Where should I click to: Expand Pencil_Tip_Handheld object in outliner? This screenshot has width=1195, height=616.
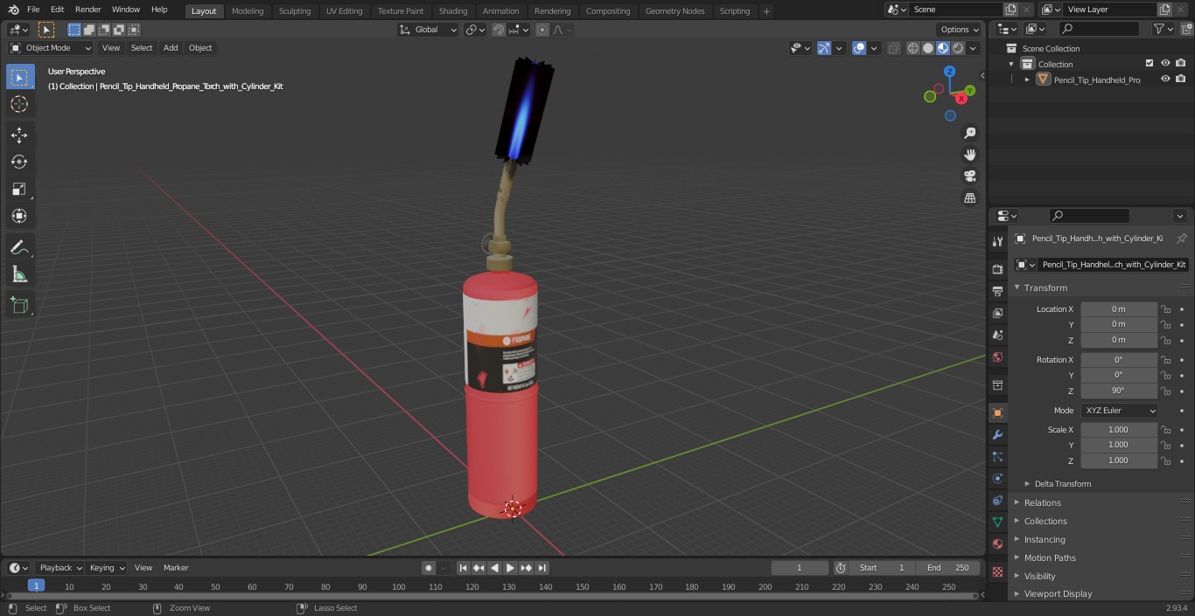[x=1027, y=80]
